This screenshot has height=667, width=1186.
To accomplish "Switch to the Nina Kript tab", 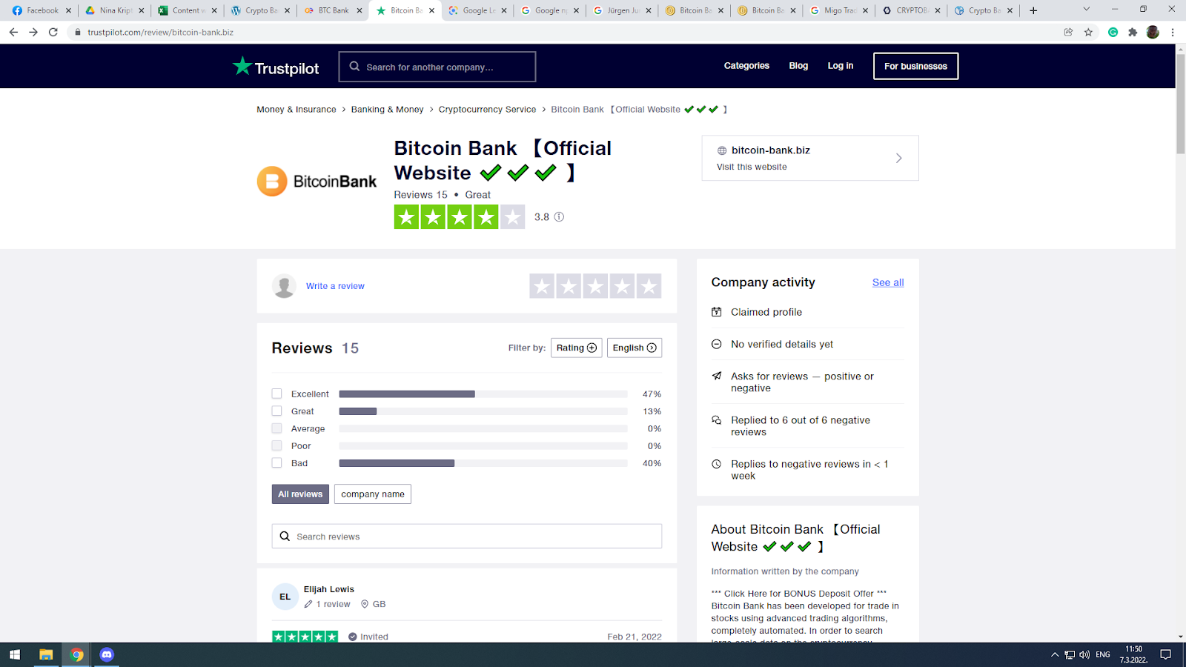I will tap(115, 10).
